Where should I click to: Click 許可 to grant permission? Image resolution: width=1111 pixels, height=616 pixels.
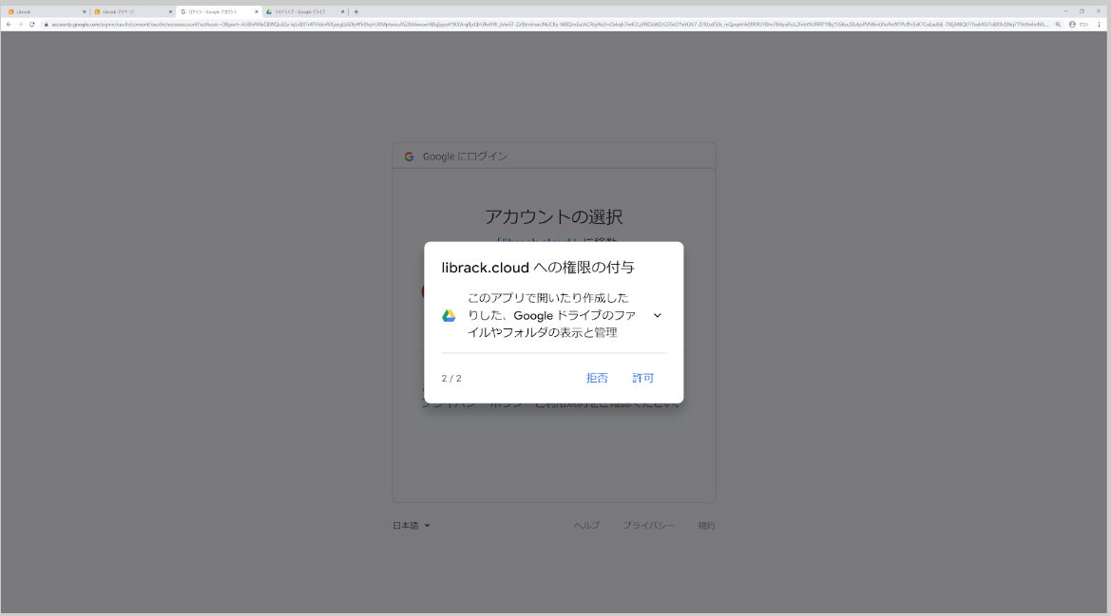click(643, 378)
